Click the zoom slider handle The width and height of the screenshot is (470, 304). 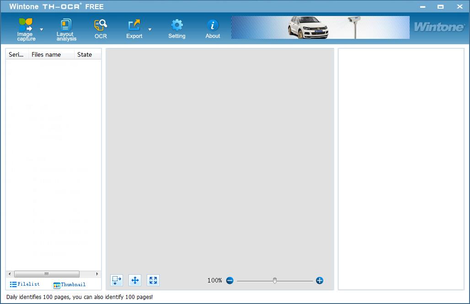point(275,280)
